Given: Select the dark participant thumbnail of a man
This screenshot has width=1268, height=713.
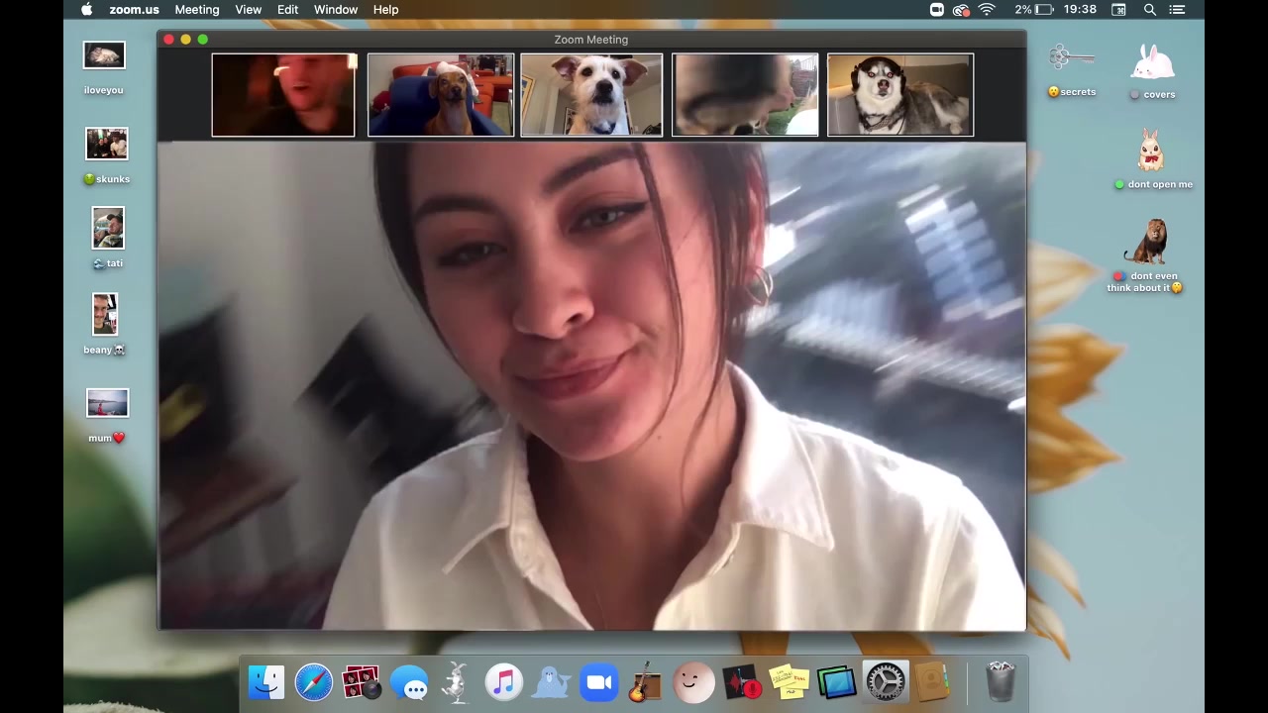Looking at the screenshot, I should click(283, 95).
